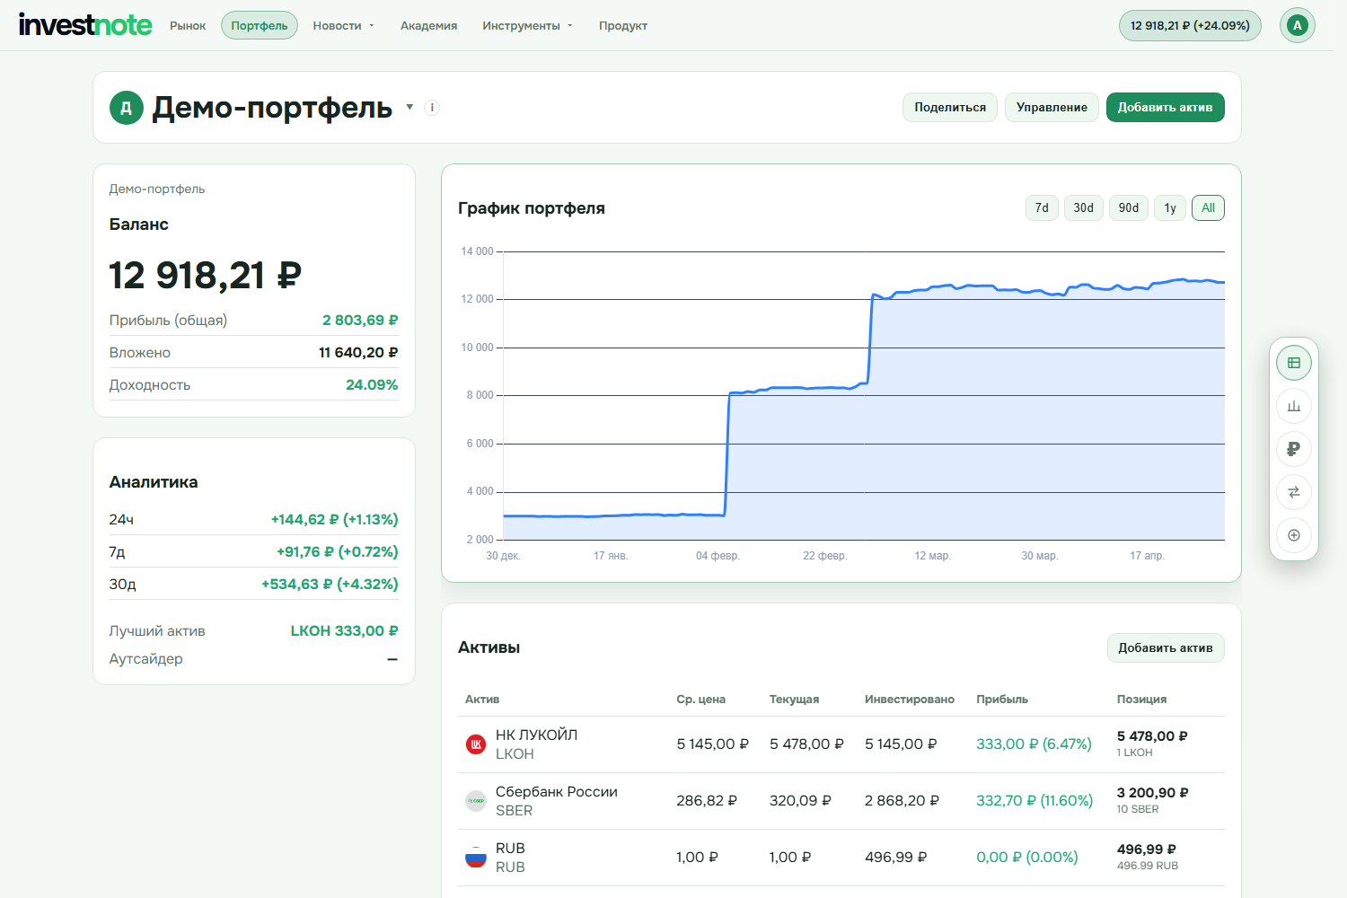Click the Управление button
The image size is (1347, 898).
coord(1052,108)
